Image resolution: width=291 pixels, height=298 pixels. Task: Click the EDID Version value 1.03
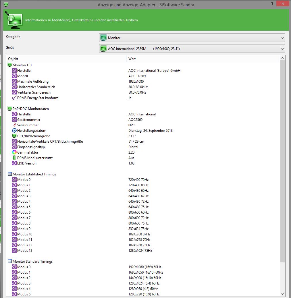point(132,163)
